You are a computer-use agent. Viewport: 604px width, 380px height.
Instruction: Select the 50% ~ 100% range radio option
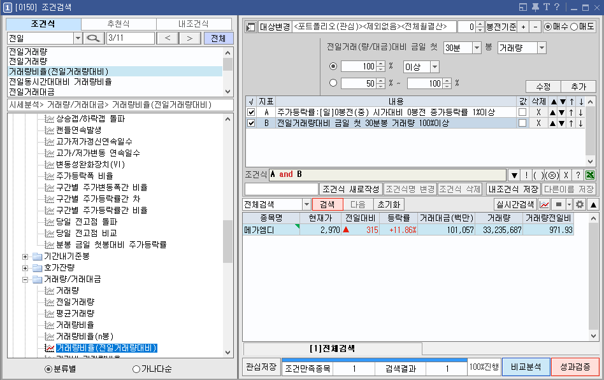point(333,83)
